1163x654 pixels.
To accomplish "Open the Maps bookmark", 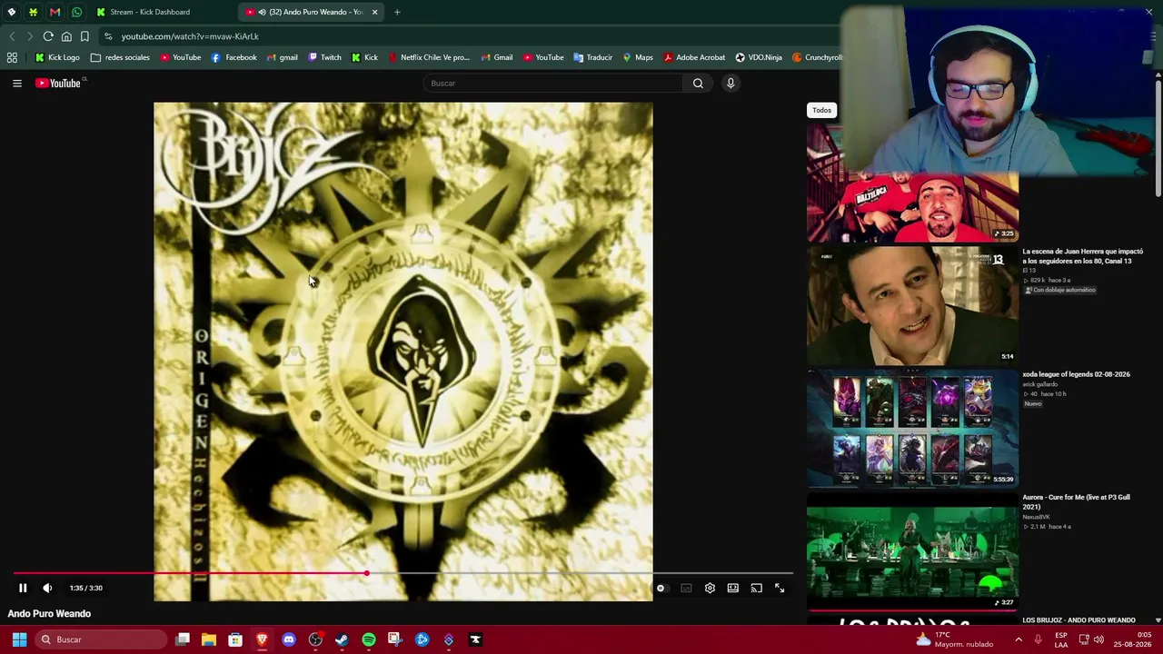I will (x=638, y=57).
